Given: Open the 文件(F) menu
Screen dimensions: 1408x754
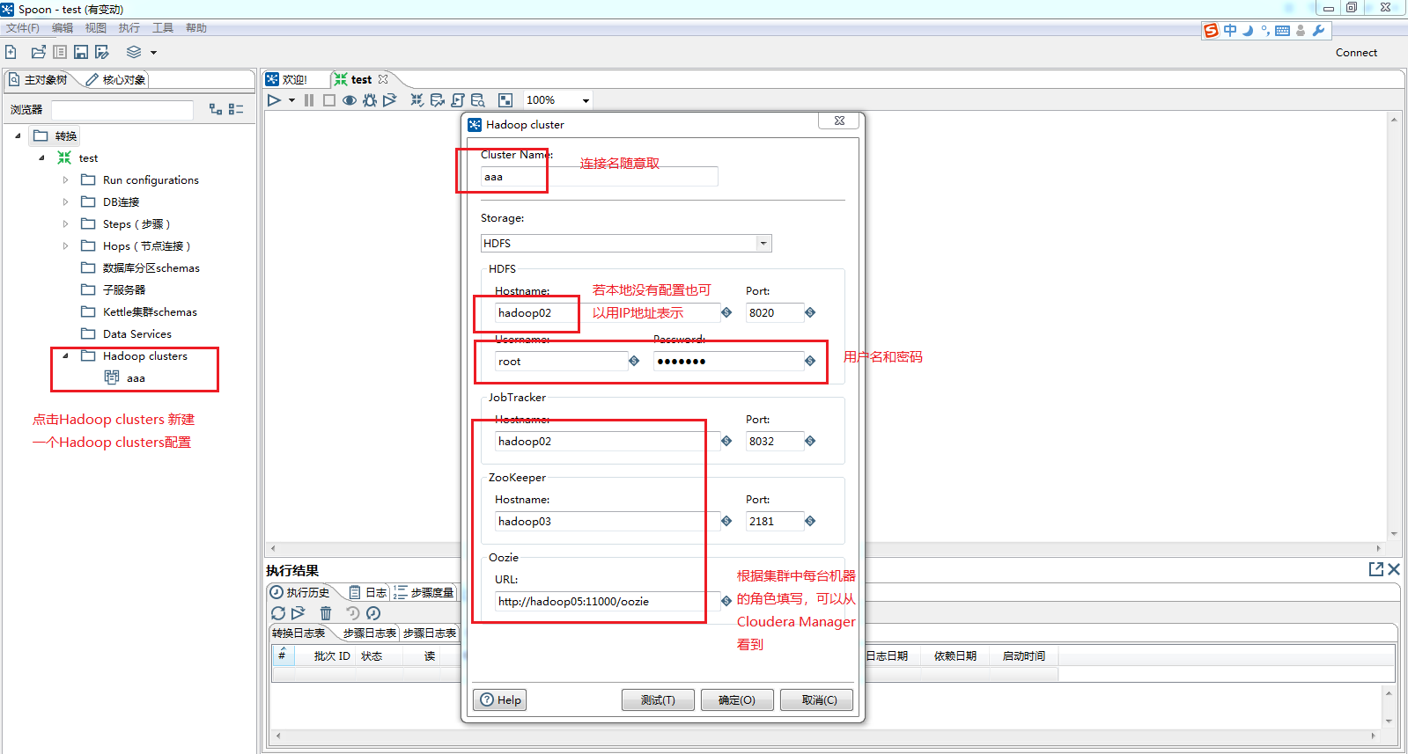Looking at the screenshot, I should [x=23, y=28].
